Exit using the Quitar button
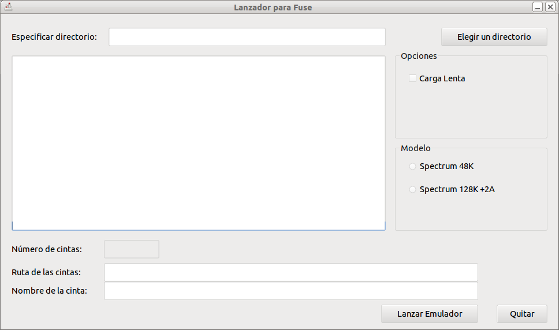 (522, 314)
